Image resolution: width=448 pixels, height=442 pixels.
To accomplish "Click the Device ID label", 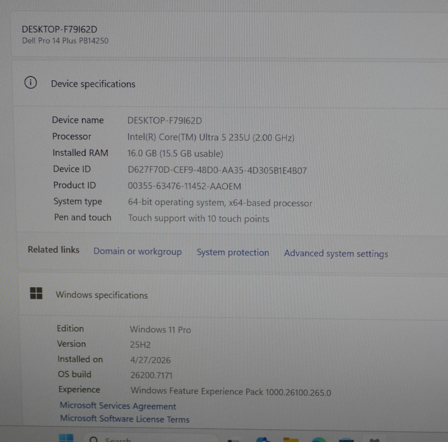I will click(x=72, y=169).
